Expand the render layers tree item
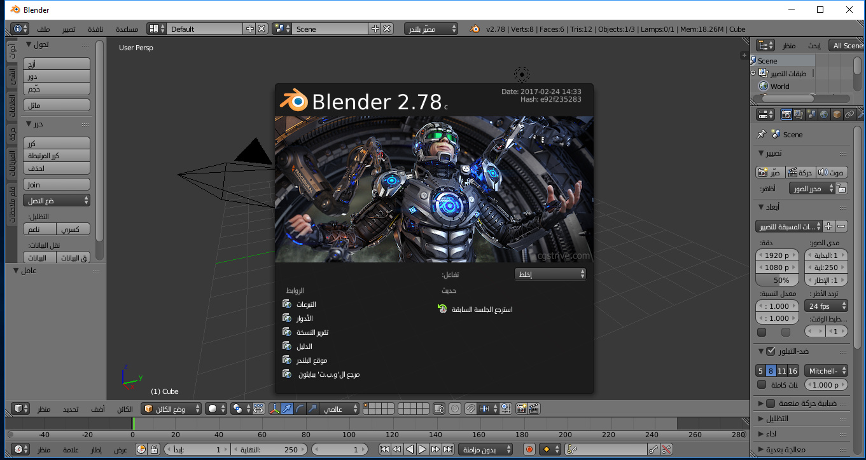Viewport: 866px width, 460px height. pyautogui.click(x=753, y=73)
